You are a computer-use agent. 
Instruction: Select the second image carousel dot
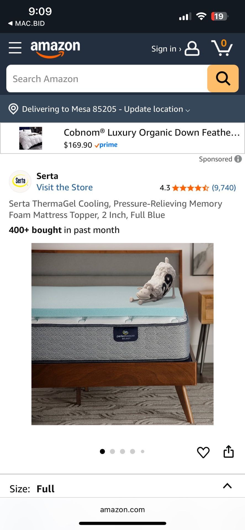click(112, 451)
